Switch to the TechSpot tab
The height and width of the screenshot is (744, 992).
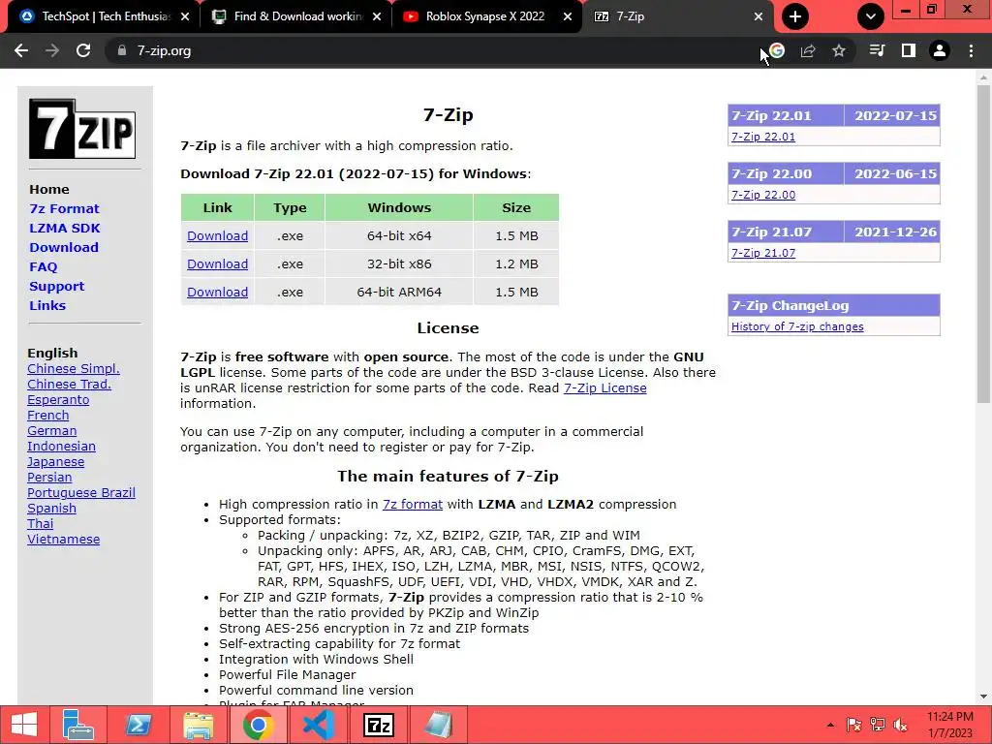106,16
